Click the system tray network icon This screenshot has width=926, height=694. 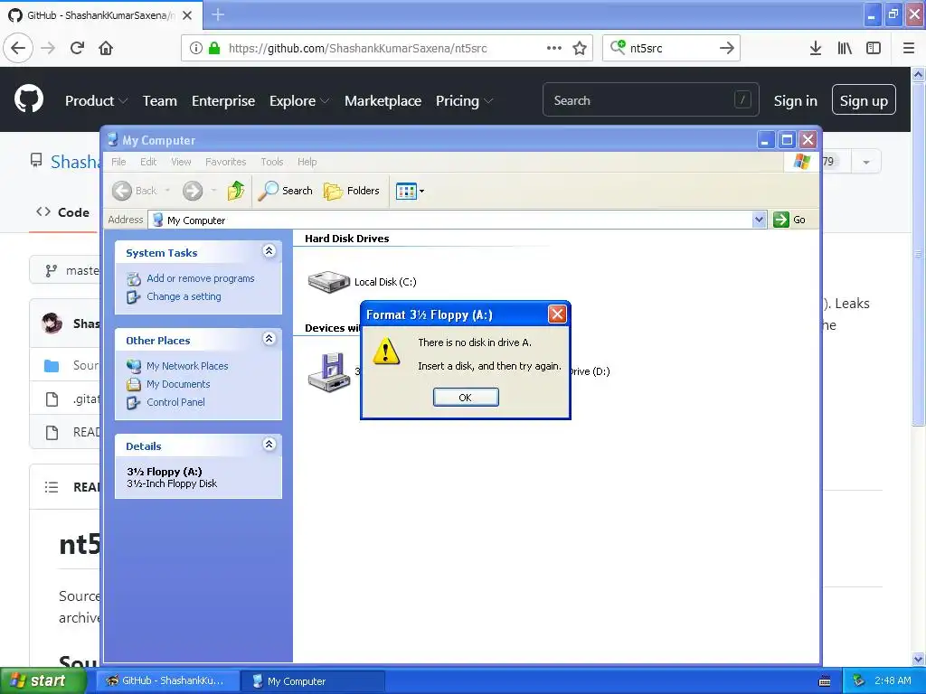(x=859, y=681)
